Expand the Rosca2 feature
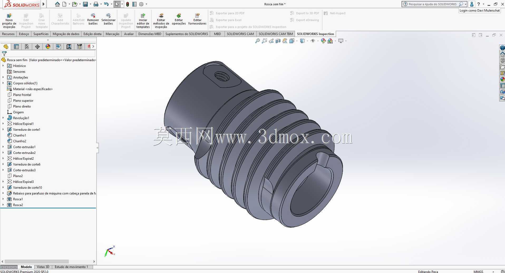Viewport: 505px width, 273px height. point(3,205)
